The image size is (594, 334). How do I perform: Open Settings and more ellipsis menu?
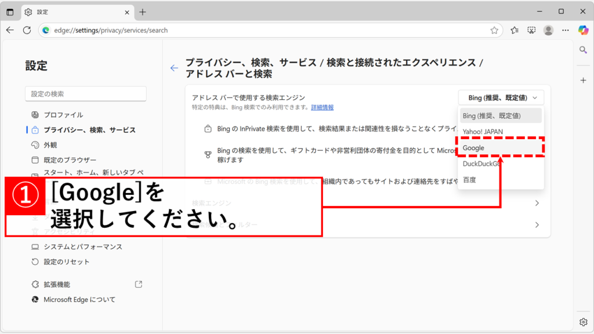(565, 30)
